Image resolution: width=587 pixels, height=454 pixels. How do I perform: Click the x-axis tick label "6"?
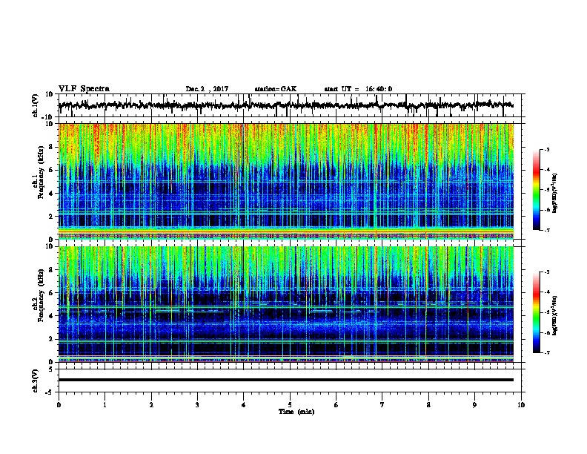tap(336, 404)
